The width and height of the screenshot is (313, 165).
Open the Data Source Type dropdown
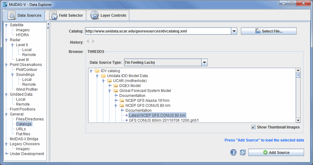(204, 62)
